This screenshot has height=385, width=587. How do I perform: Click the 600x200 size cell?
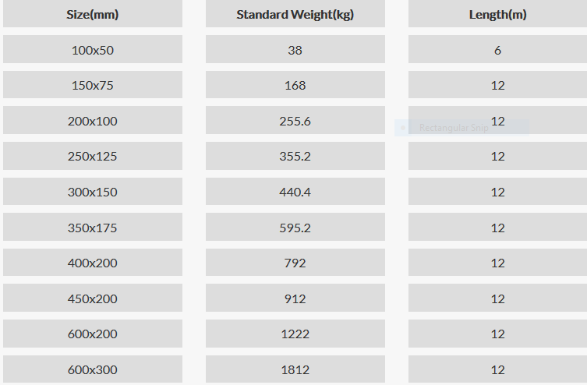93,334
